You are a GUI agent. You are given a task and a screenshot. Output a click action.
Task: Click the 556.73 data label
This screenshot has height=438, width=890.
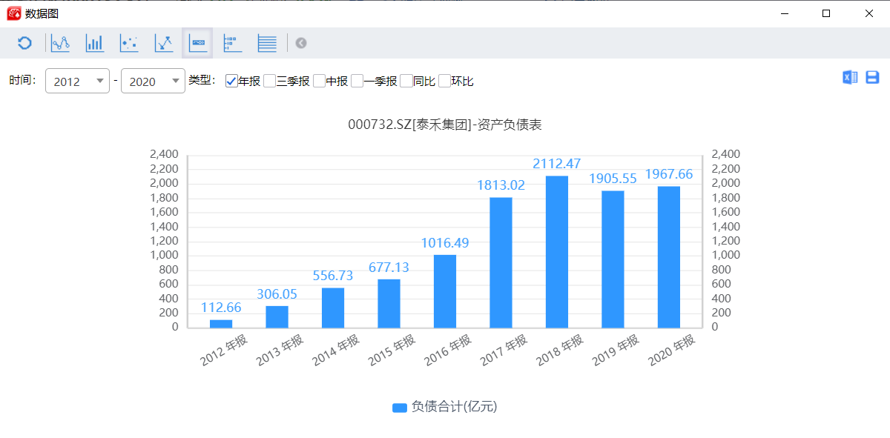click(333, 276)
